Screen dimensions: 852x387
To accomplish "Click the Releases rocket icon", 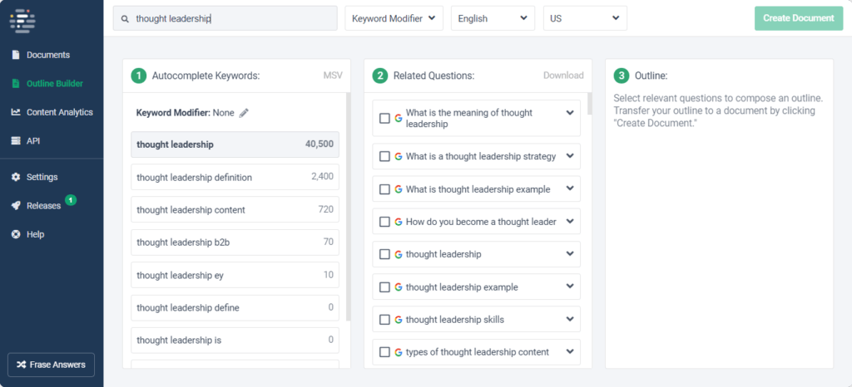I will tap(15, 206).
